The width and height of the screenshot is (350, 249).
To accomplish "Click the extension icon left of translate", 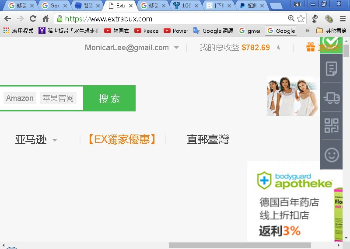I will coord(315,19).
